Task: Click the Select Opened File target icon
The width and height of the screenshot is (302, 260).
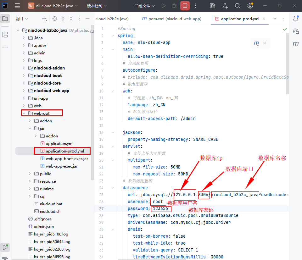Action: (x=55, y=19)
